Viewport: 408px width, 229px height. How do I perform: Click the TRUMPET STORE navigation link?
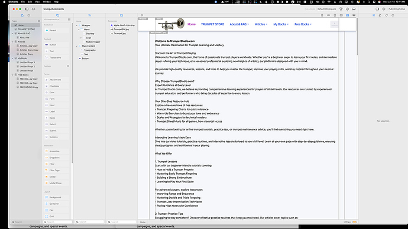tap(212, 24)
